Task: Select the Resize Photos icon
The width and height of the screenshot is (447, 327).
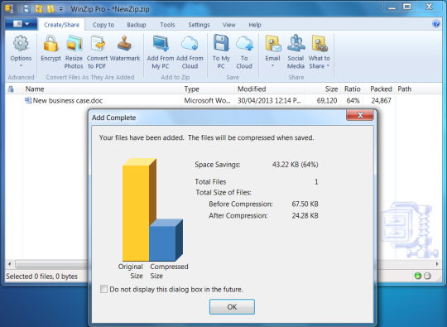Action: pos(74,44)
